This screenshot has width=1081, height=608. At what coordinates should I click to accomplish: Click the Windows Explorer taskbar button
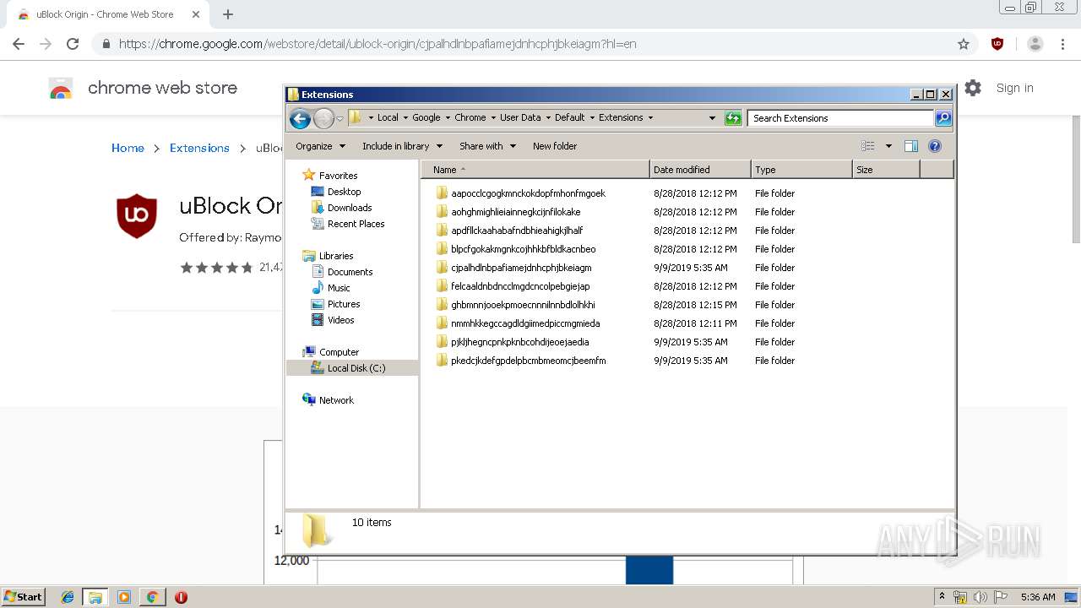coord(95,597)
